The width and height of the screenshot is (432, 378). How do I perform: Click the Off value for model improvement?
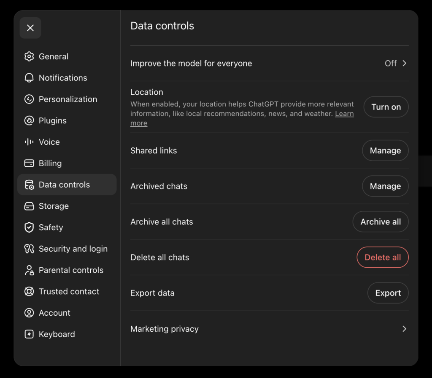(391, 63)
